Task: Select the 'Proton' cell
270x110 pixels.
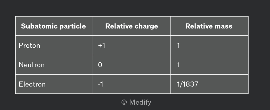Action: pyautogui.click(x=29, y=46)
